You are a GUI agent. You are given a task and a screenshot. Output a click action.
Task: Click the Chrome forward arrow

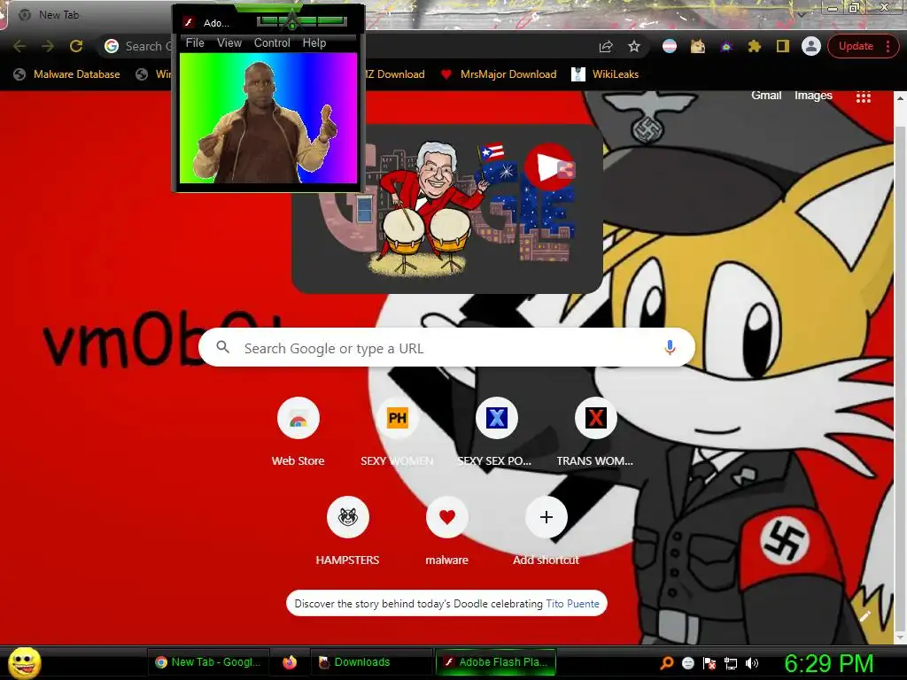point(48,46)
